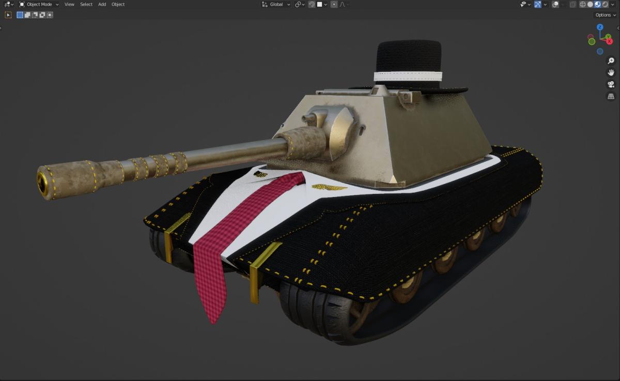This screenshot has width=620, height=381.
Task: Set selection mode to extend
Action: tap(27, 15)
